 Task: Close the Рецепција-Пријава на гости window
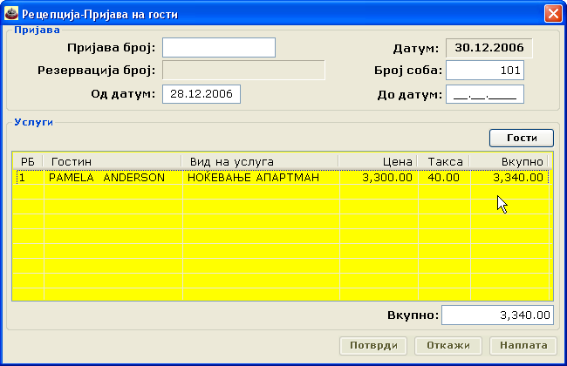click(551, 13)
